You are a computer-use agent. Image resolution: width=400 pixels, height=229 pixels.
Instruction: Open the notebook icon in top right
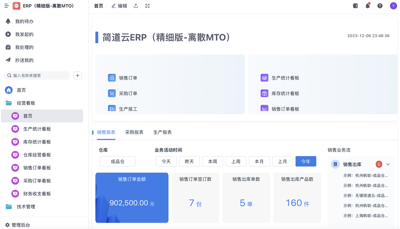point(355,6)
